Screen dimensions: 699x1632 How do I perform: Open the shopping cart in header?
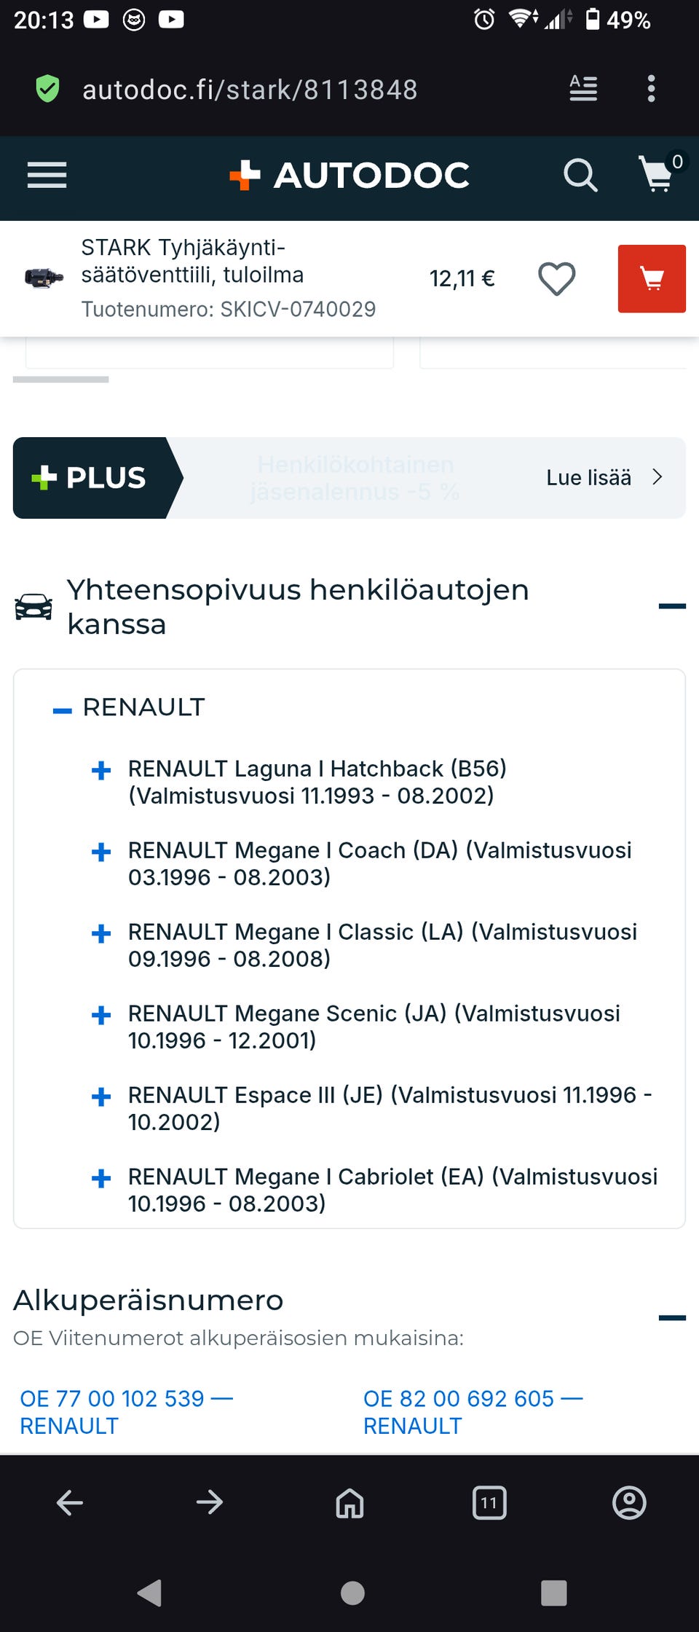657,175
